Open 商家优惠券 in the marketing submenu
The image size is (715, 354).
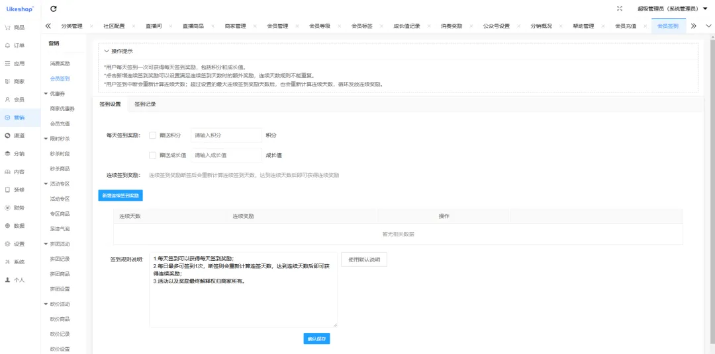coord(62,109)
